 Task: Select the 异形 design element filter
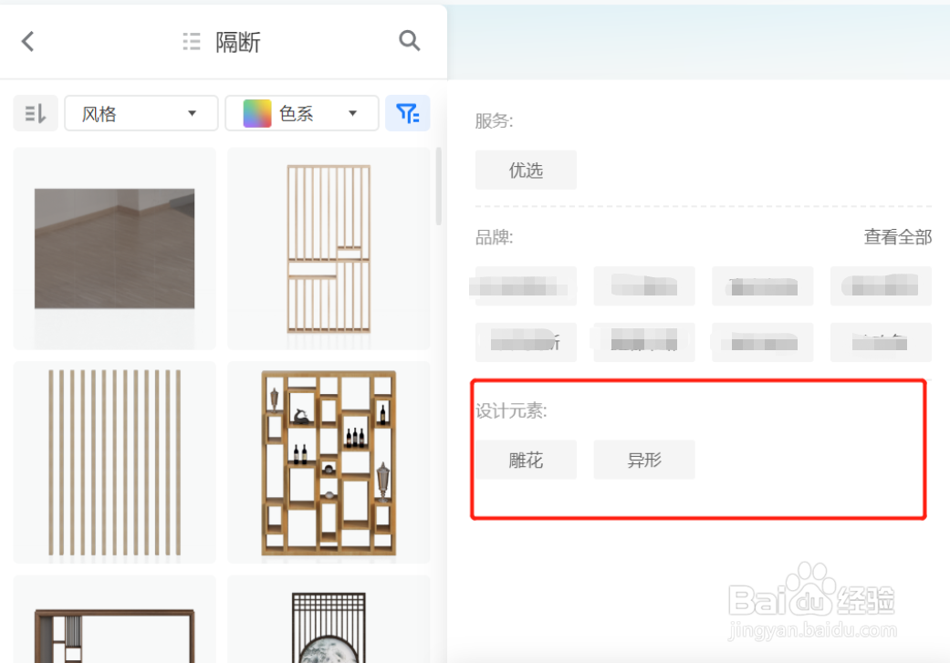(x=644, y=461)
